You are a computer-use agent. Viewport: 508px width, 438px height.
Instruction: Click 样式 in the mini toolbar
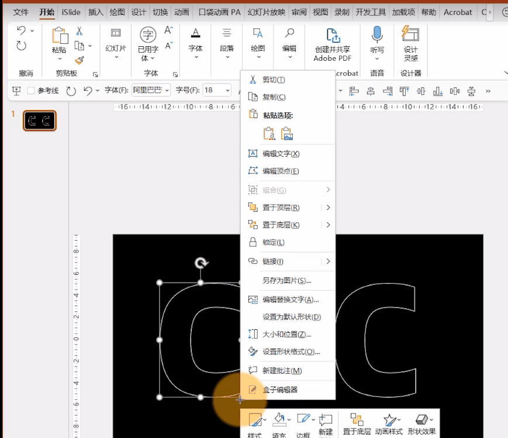click(x=255, y=425)
